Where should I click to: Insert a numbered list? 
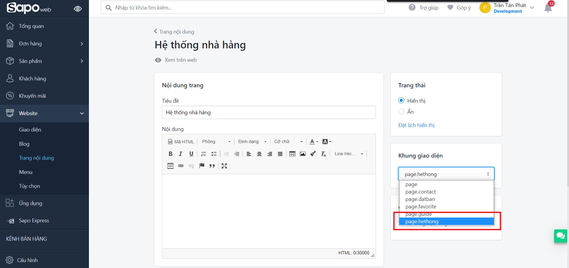pos(203,154)
